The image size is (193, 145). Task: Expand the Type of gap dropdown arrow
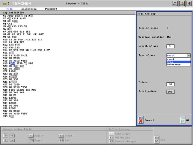click(x=189, y=56)
